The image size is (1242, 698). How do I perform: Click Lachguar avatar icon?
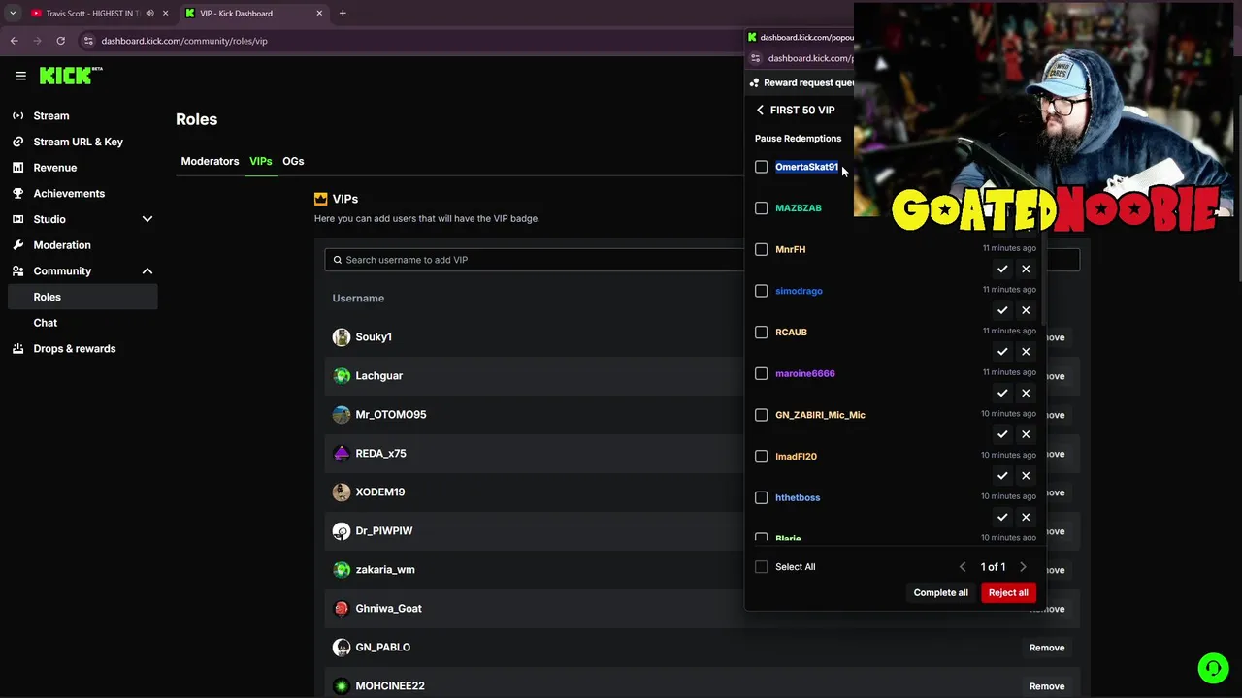pyautogui.click(x=342, y=376)
